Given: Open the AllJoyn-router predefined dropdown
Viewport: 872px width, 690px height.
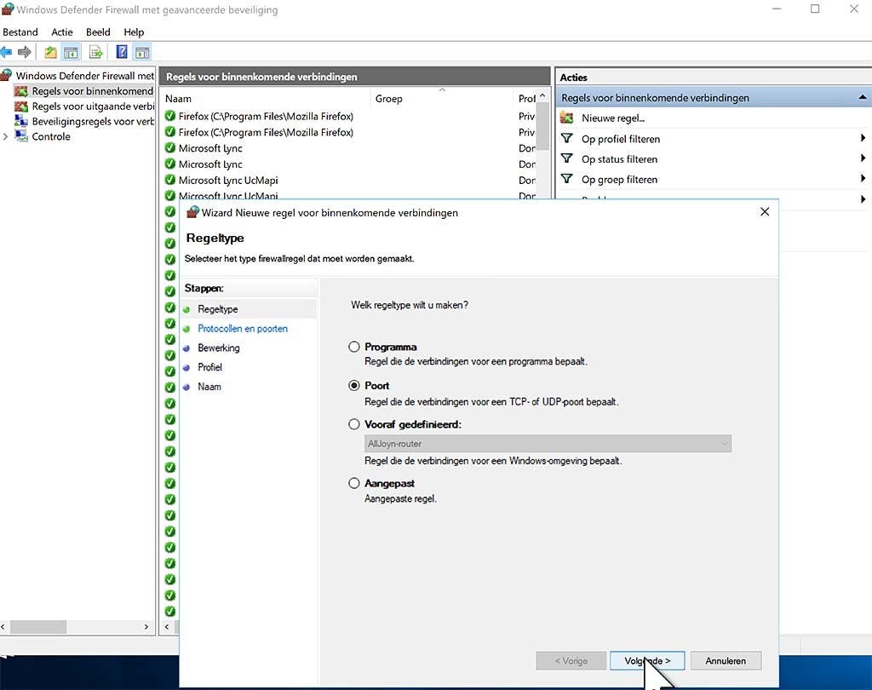Looking at the screenshot, I should [x=548, y=444].
